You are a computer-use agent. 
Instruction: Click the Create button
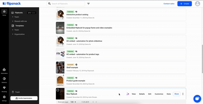tap(184, 4)
